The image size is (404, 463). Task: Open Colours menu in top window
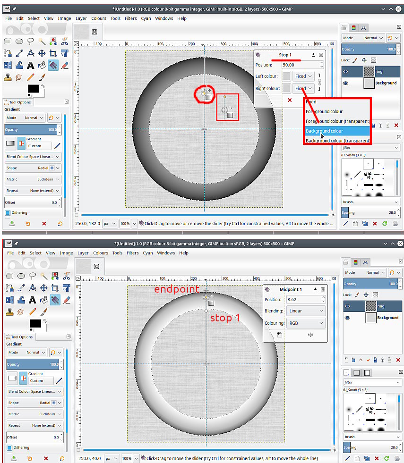pyautogui.click(x=98, y=18)
